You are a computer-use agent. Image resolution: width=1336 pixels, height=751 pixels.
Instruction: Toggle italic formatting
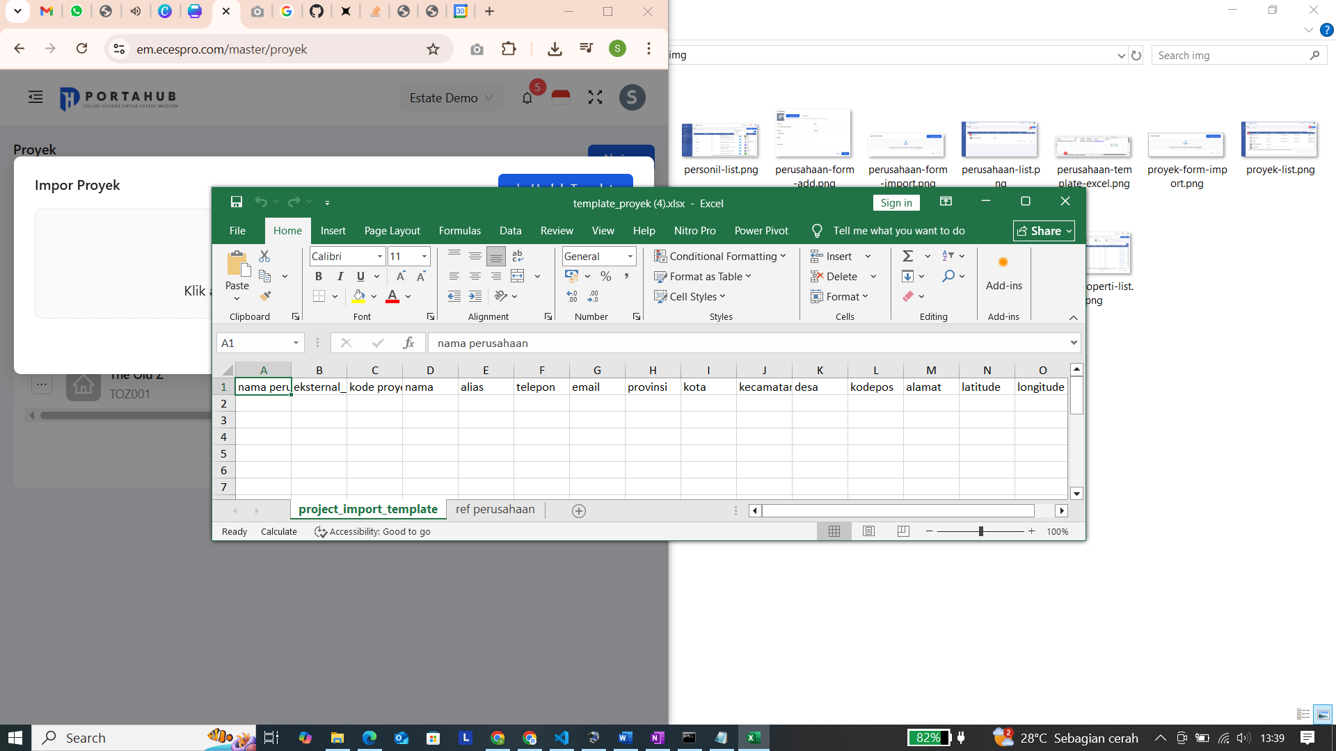point(340,276)
